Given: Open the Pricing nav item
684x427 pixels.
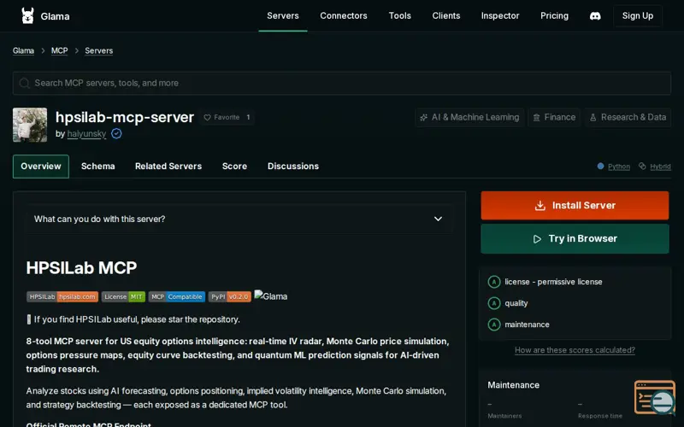Looking at the screenshot, I should [554, 16].
